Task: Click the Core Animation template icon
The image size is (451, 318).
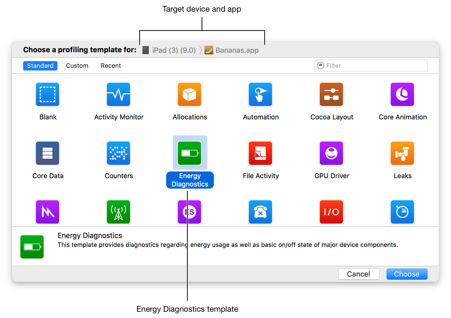Action: 402,94
